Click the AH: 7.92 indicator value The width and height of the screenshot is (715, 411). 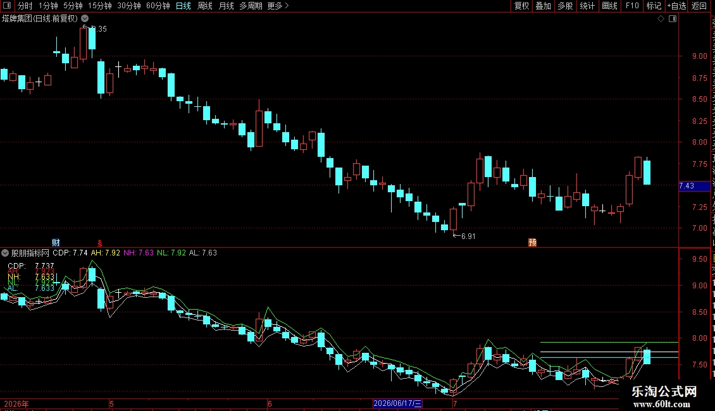pyautogui.click(x=105, y=253)
